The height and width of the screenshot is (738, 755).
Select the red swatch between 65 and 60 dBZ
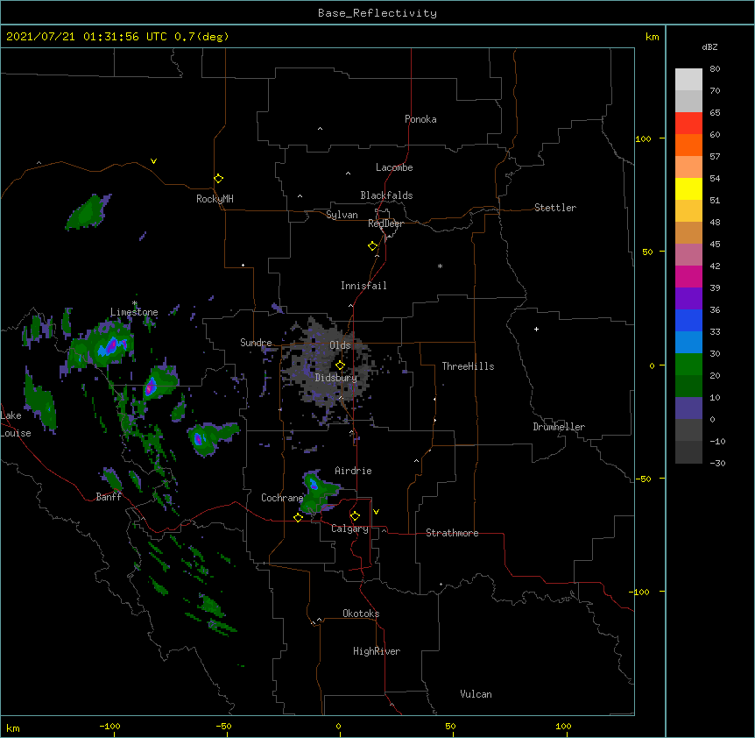[x=688, y=124]
